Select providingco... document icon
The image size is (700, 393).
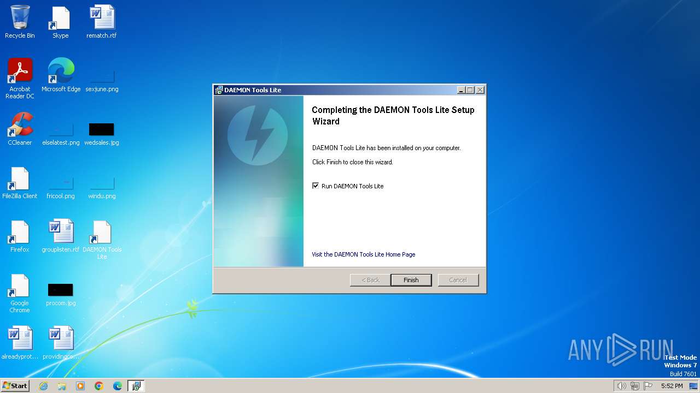pyautogui.click(x=61, y=343)
